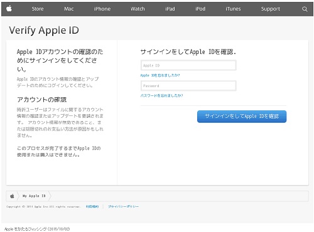
Task: Click the サインインをしてApple IDを確認 heading
Action: point(188,52)
